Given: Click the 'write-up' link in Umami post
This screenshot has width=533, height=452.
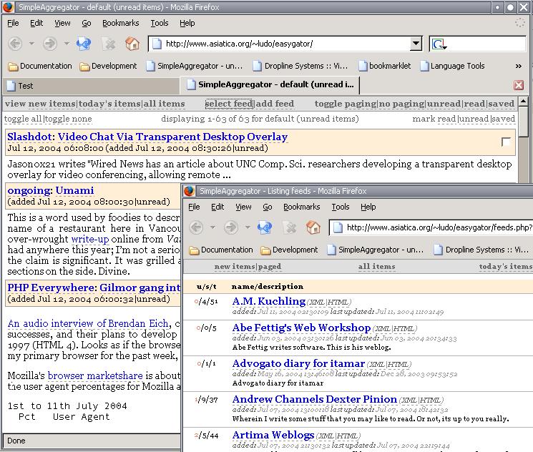Looking at the screenshot, I should pyautogui.click(x=90, y=239).
